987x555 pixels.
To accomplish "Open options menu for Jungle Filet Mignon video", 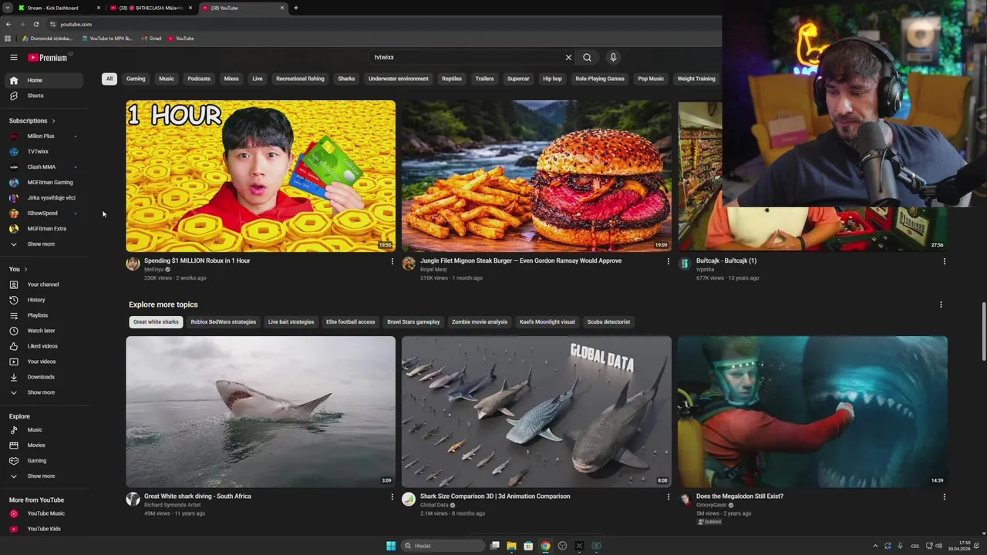I will coord(668,261).
